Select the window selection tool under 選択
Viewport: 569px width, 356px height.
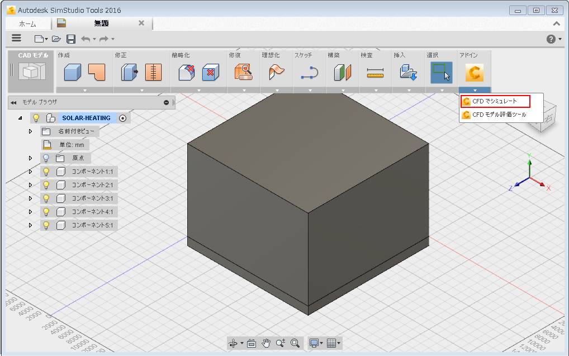[x=441, y=73]
